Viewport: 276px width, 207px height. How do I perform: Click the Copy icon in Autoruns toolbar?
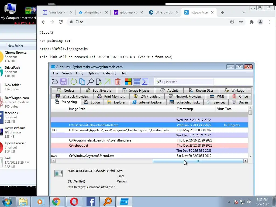click(82, 82)
